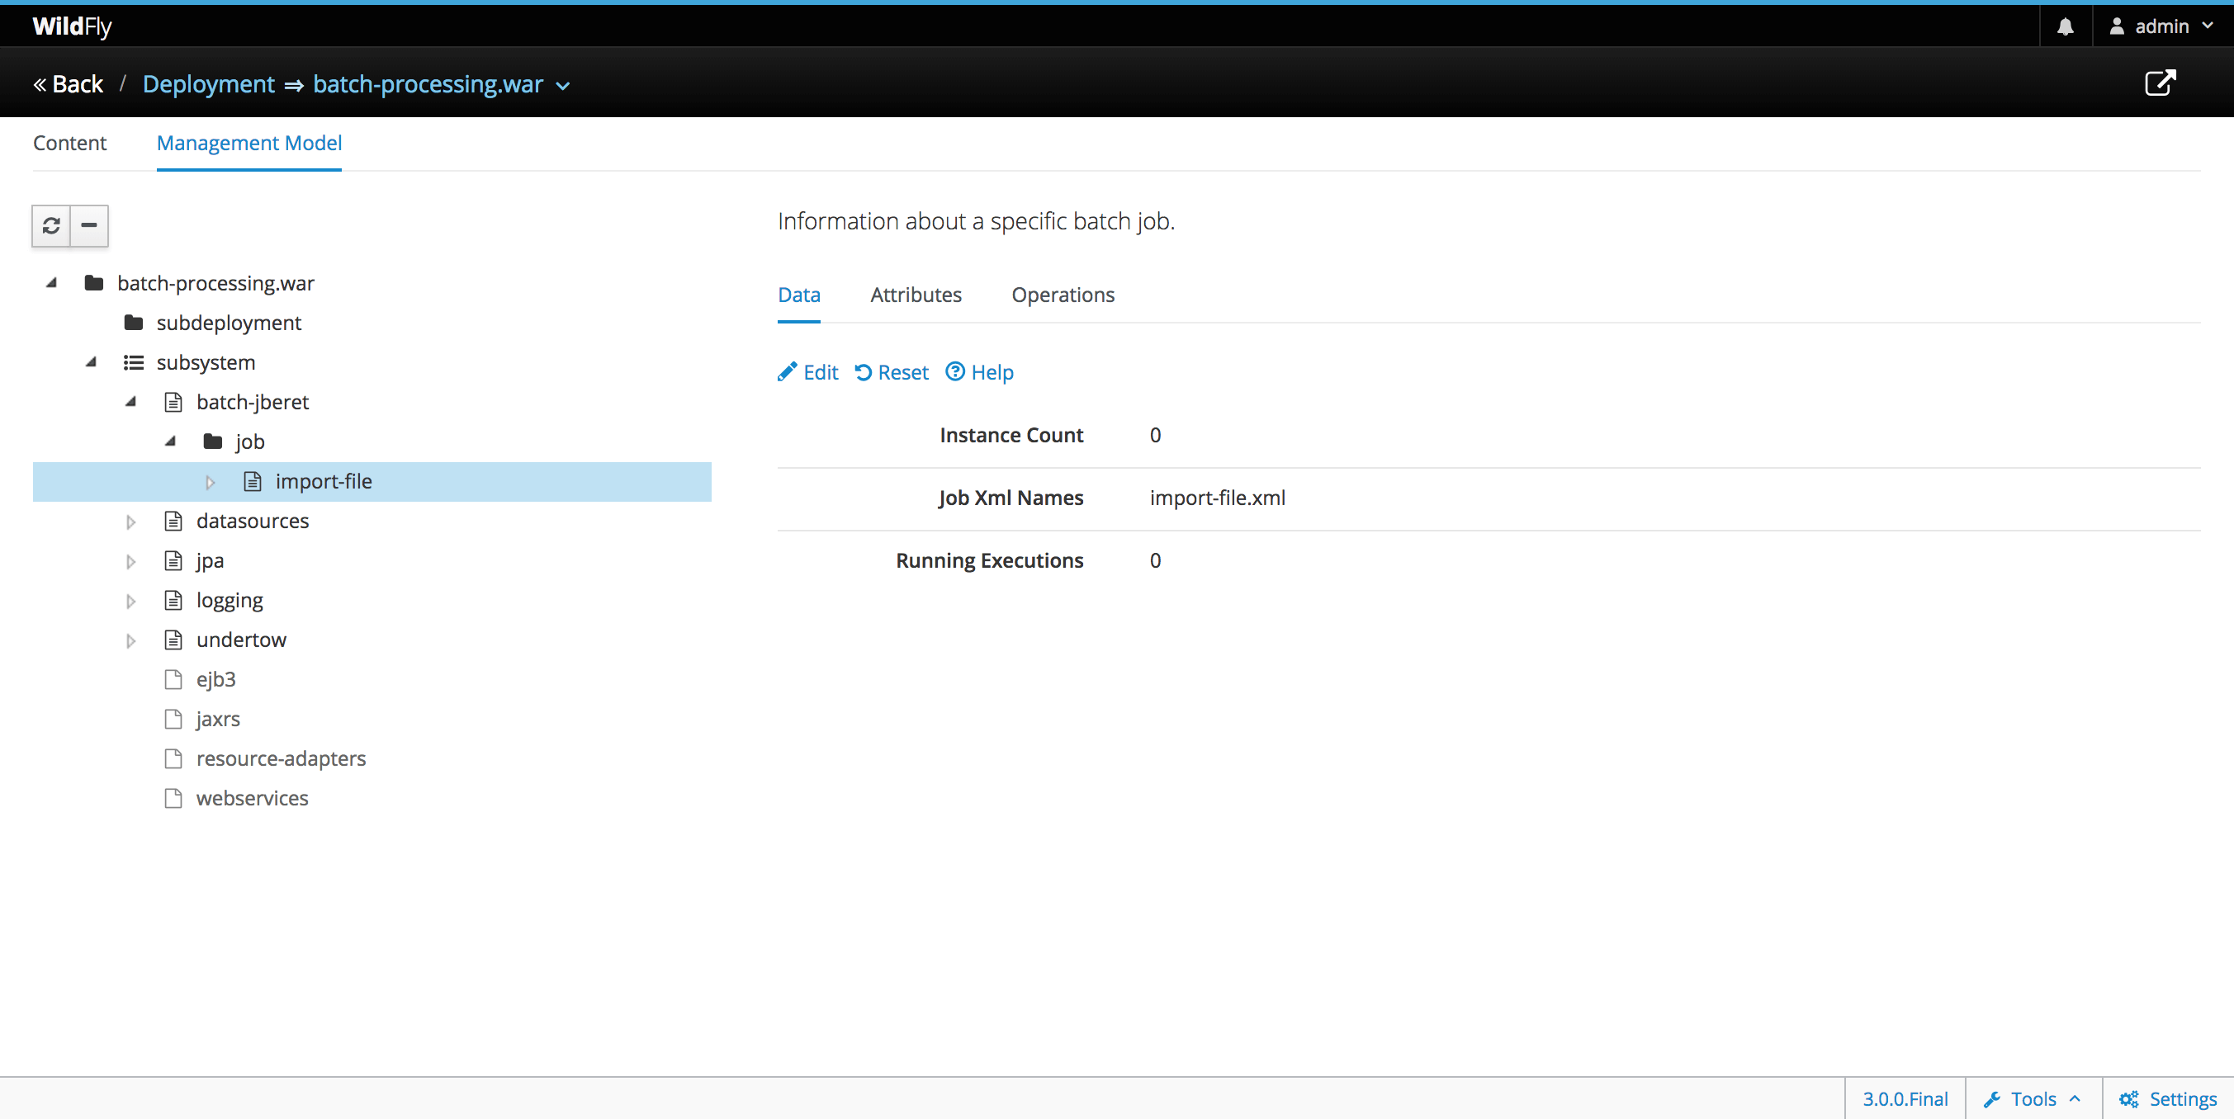Select the jaxrs tree item

(x=218, y=720)
